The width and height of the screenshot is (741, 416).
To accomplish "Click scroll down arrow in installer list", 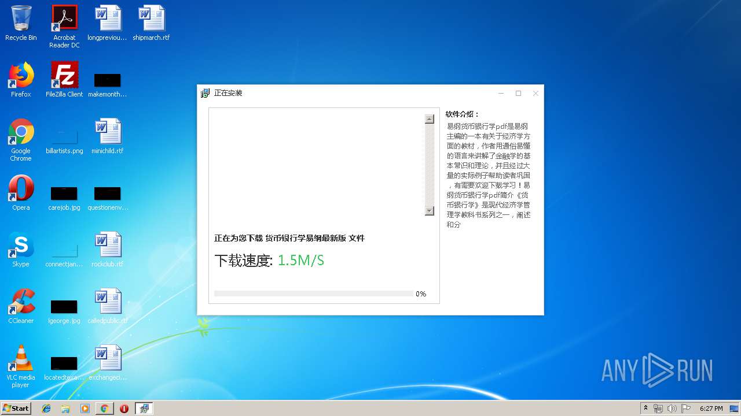I will coord(430,211).
